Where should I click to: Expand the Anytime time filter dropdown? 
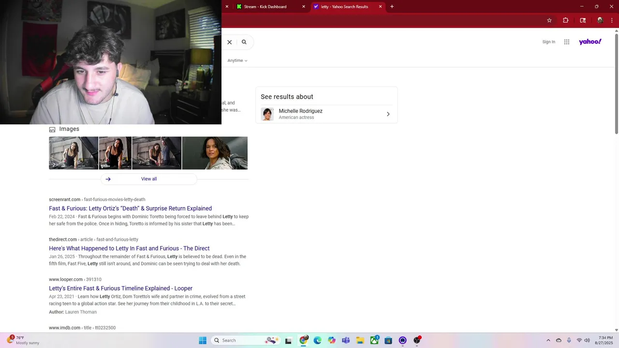237,60
